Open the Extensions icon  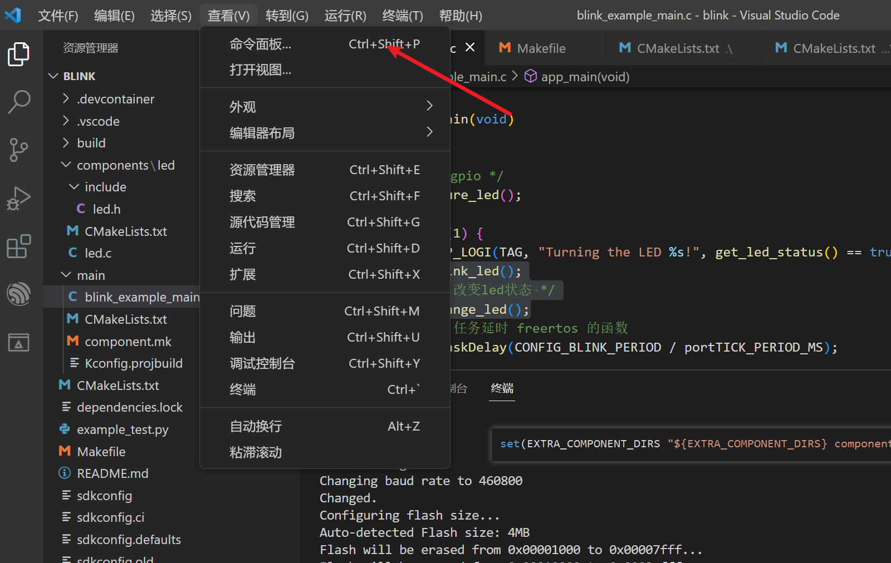[19, 246]
